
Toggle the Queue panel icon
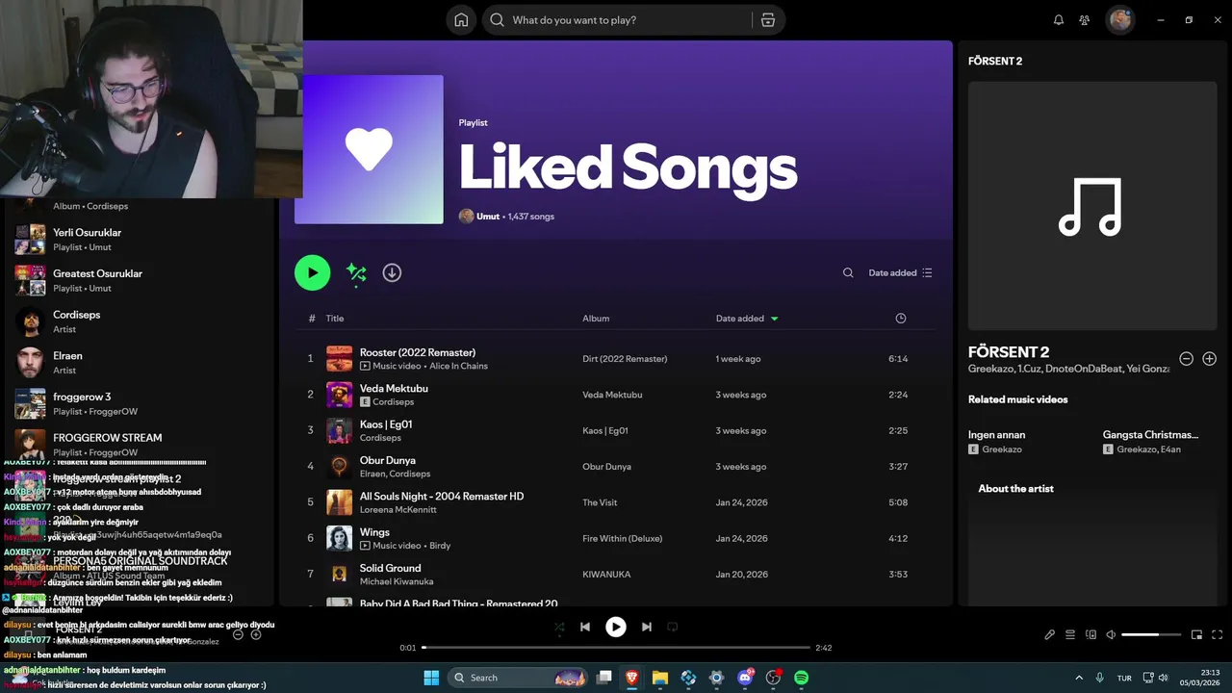[1070, 634]
